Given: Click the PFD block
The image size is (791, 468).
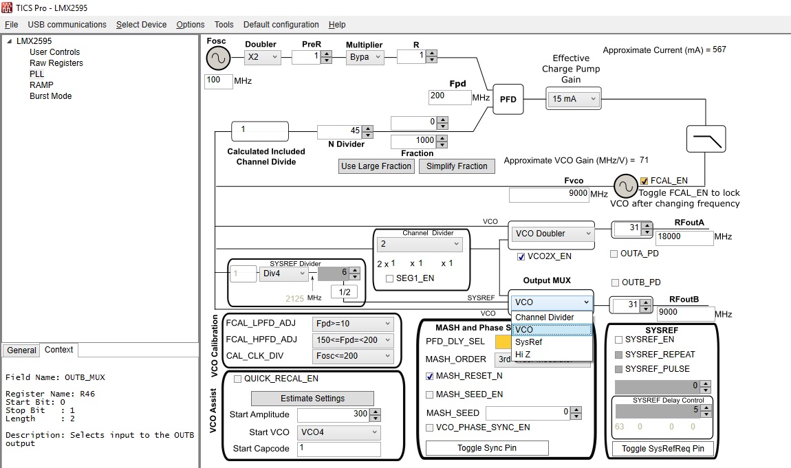Looking at the screenshot, I should pos(508,99).
